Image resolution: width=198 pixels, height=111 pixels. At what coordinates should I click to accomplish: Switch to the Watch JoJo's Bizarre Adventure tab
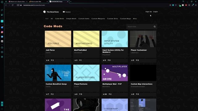[x=18, y=2]
